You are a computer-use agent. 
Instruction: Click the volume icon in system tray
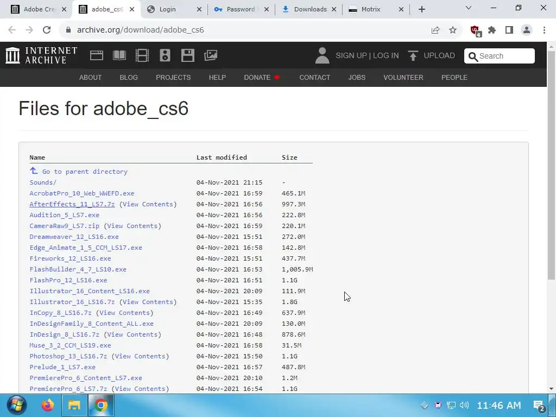pos(464,405)
